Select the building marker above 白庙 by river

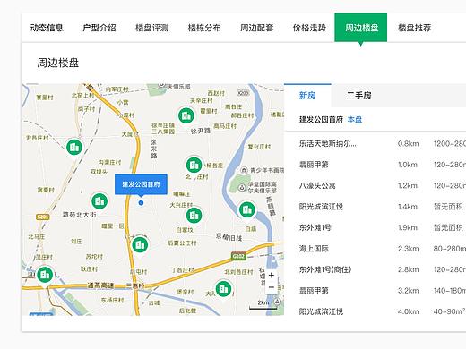tap(246, 209)
